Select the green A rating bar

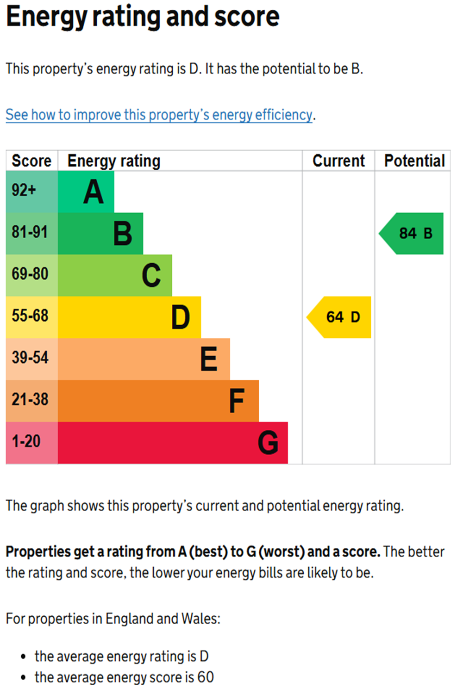[x=86, y=192]
